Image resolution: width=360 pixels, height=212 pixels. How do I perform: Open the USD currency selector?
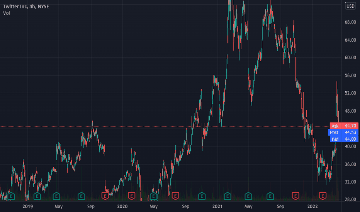click(x=350, y=6)
